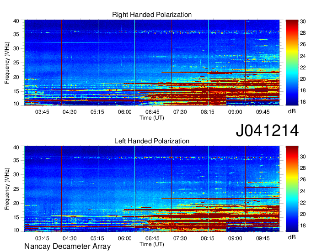Click the 03:45 time tick on left-handed plot
Screen dimensions: 311x252
42,238
